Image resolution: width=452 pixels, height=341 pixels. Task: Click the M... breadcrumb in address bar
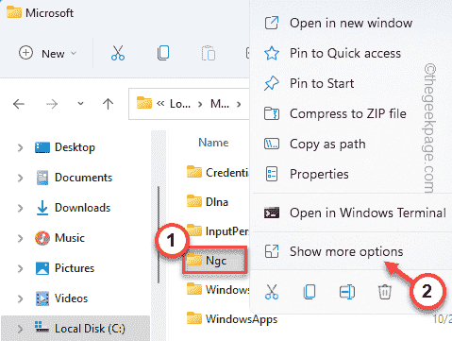click(220, 104)
